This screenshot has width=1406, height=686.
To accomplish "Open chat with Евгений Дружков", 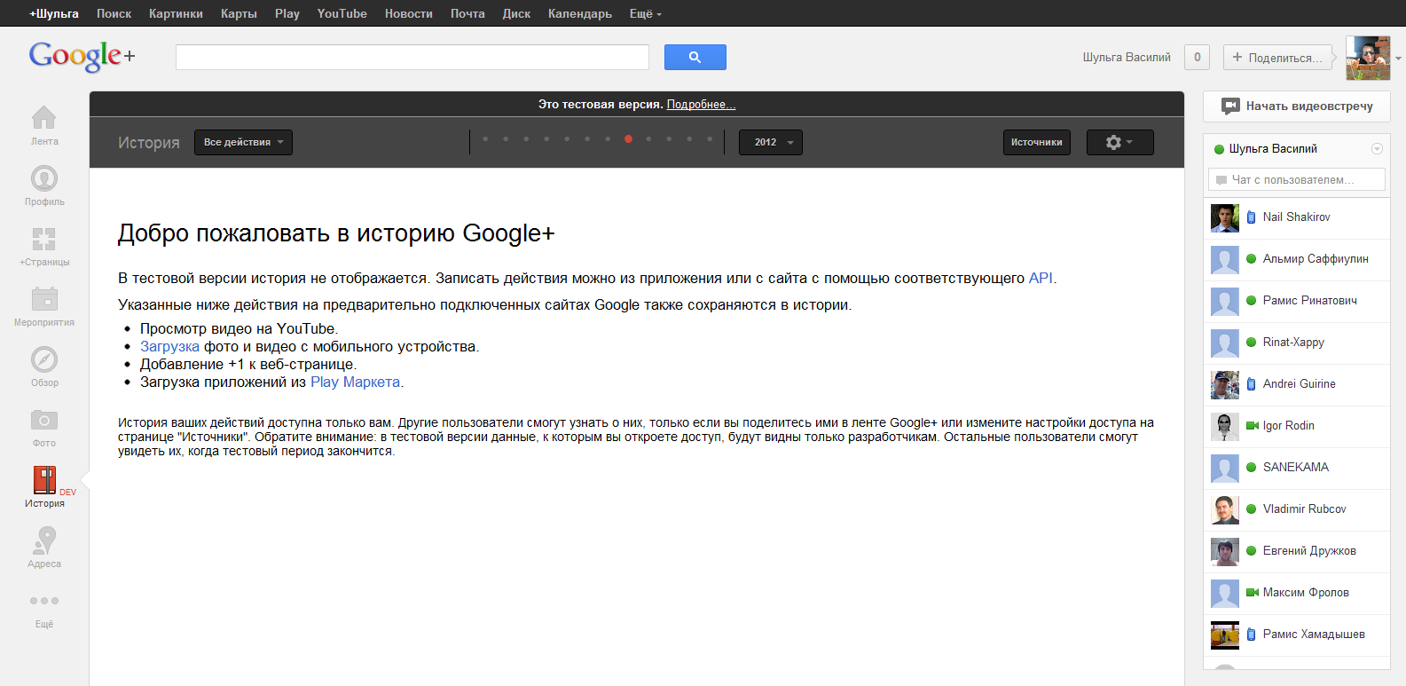I will coord(1297,552).
